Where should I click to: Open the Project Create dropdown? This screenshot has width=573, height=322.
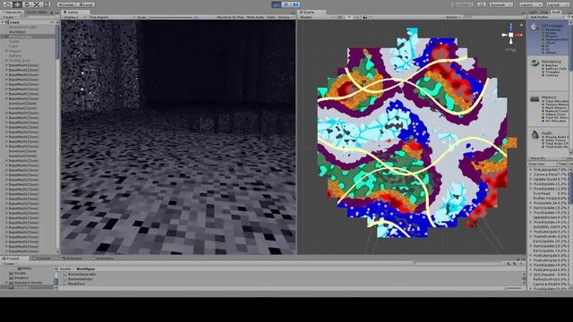tap(9, 264)
